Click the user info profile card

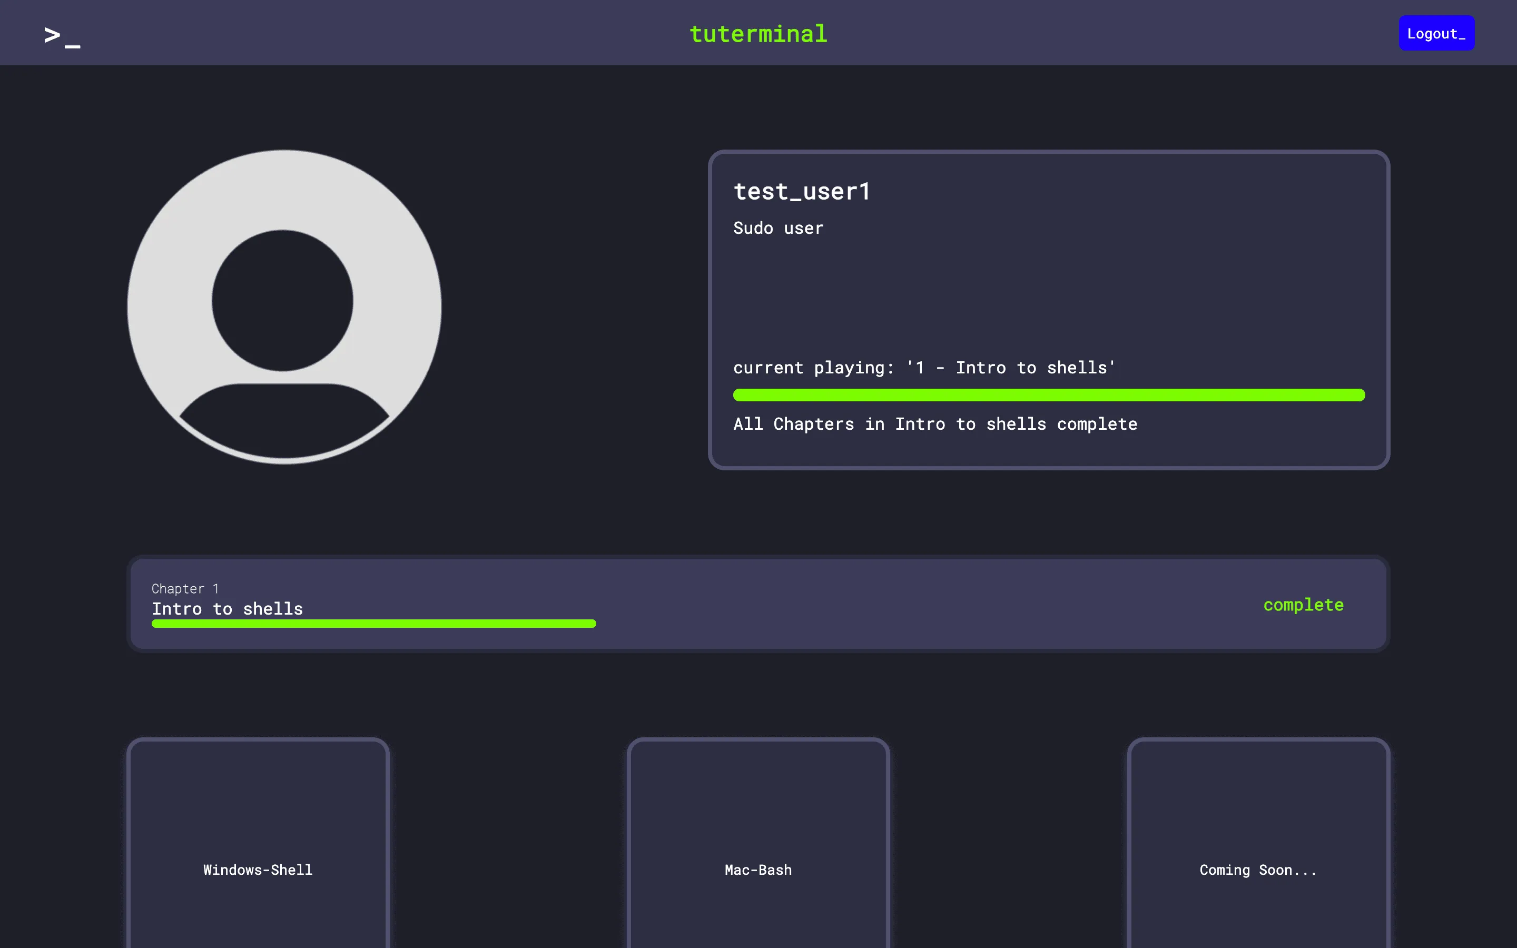click(x=1049, y=289)
